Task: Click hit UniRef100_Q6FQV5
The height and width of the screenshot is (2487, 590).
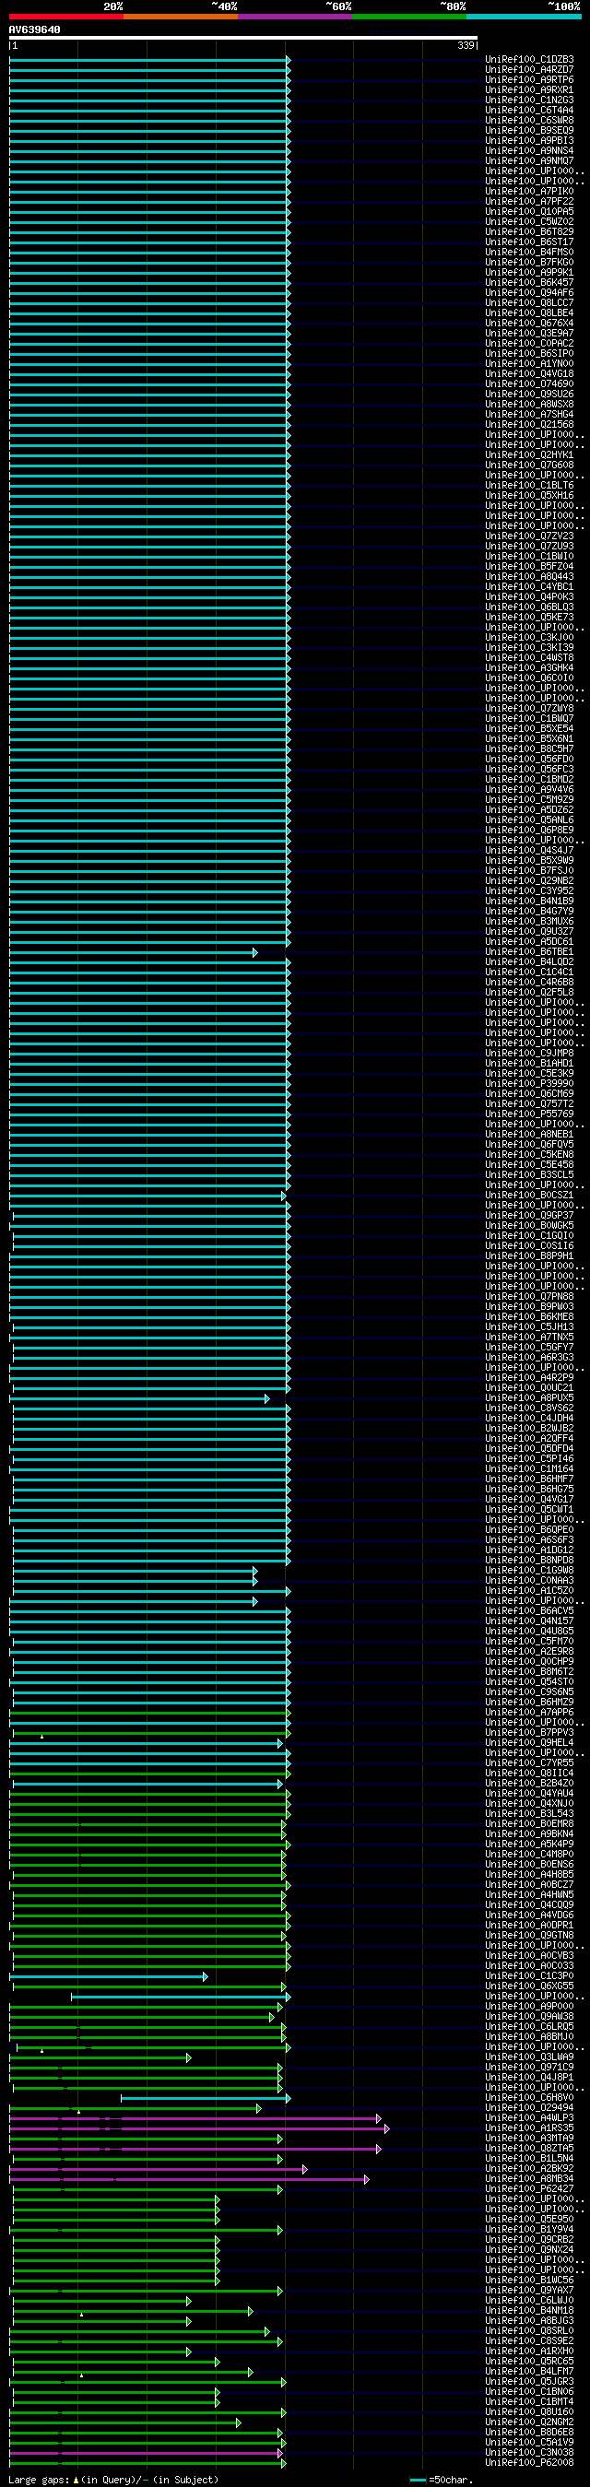Action: (529, 1144)
